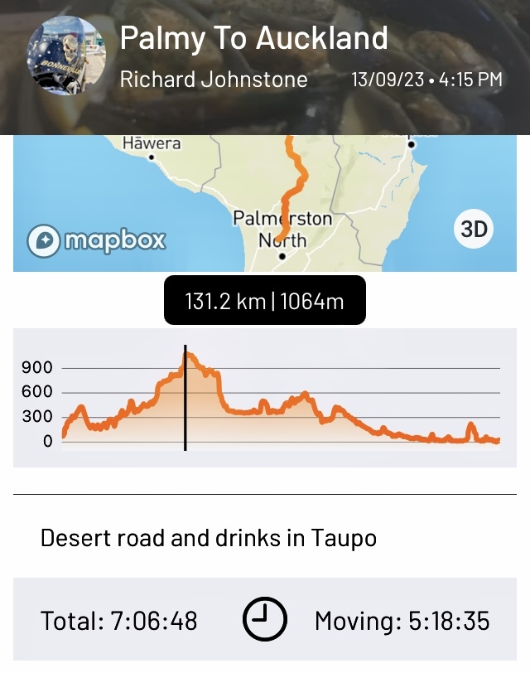Tap the Richard Johnstone author name
This screenshot has height=673, width=530.
(x=214, y=80)
